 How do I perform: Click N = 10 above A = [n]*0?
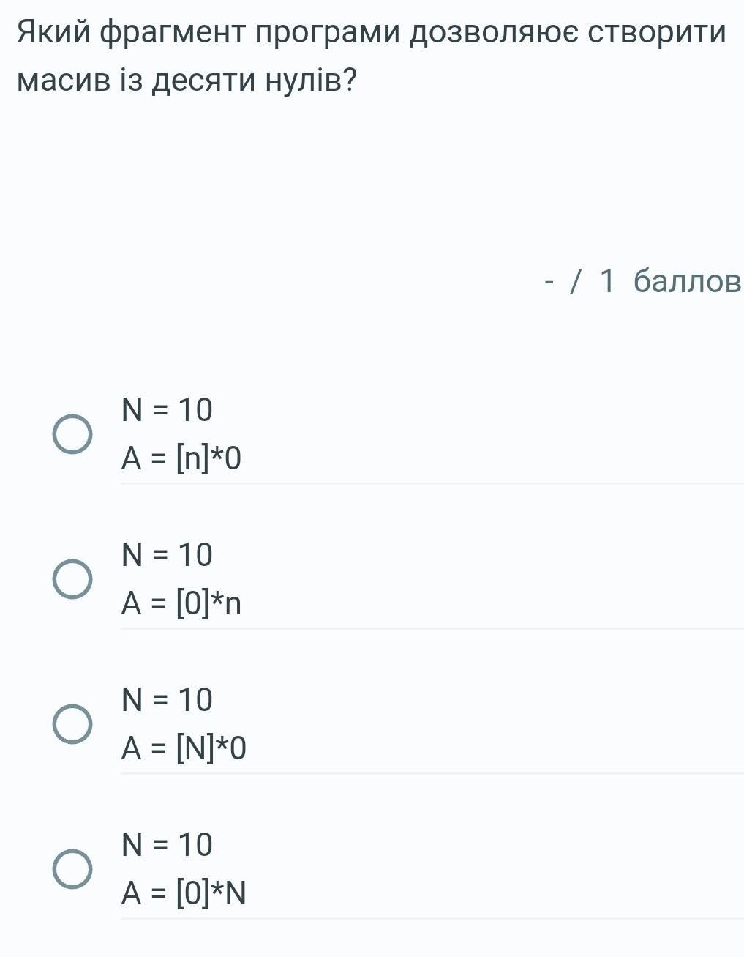167,410
